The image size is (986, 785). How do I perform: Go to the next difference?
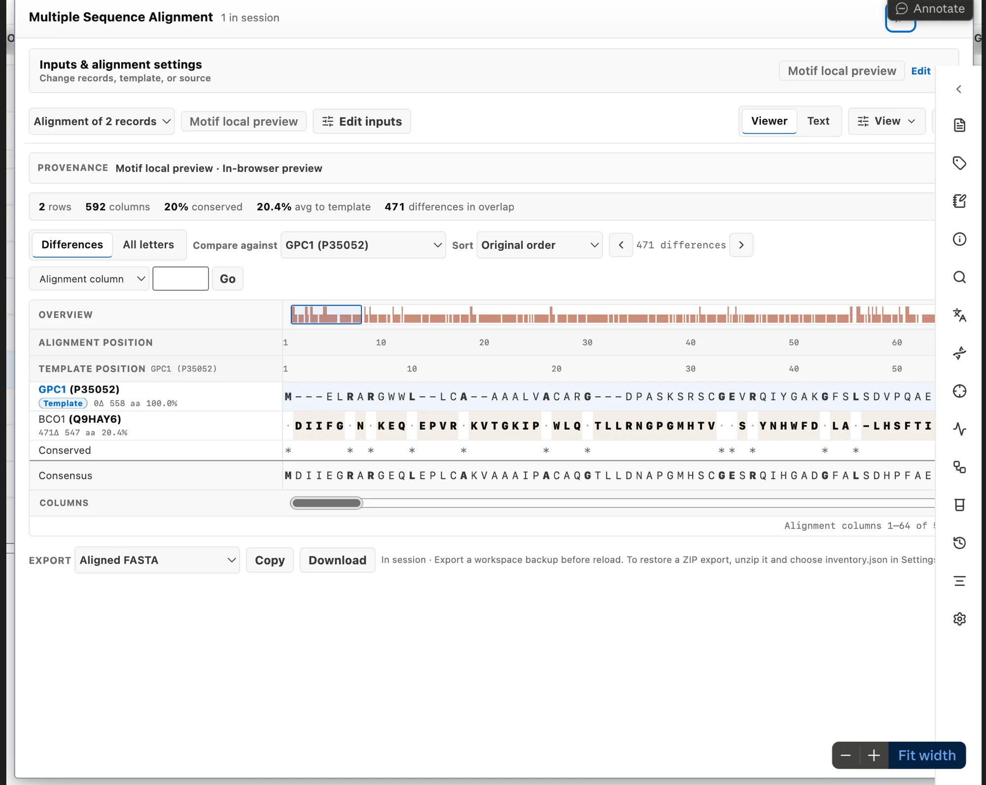(x=741, y=245)
